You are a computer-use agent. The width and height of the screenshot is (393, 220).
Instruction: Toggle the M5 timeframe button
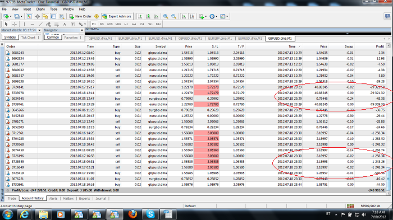pyautogui.click(x=102, y=24)
